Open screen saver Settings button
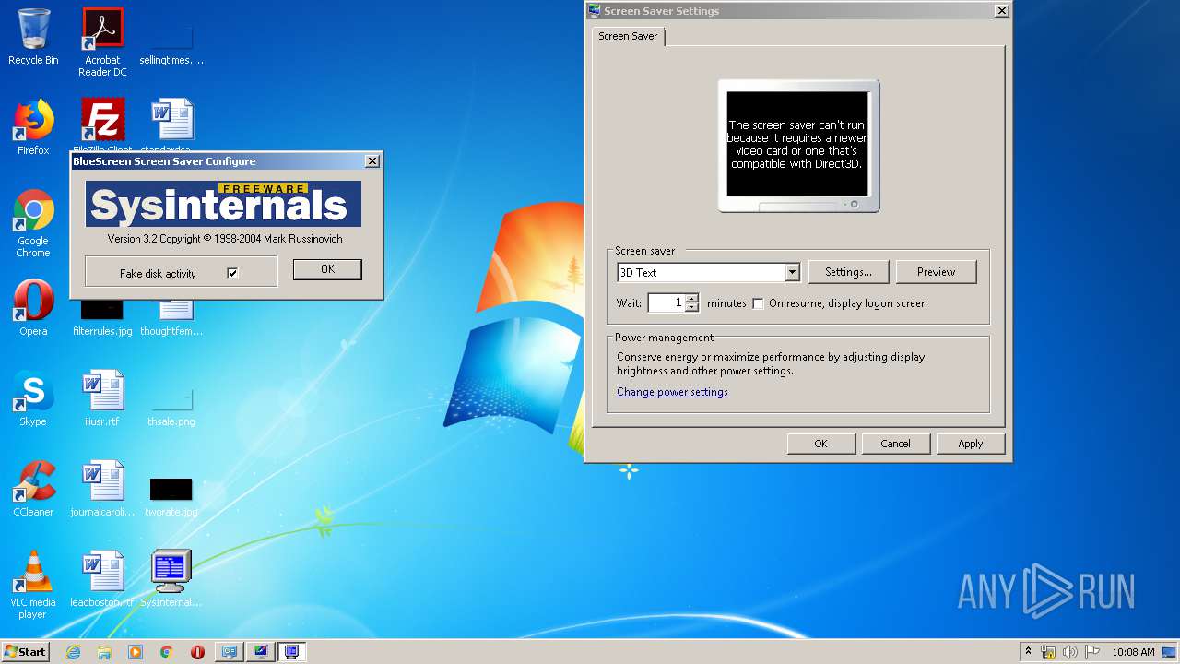This screenshot has height=664, width=1180. coord(848,272)
